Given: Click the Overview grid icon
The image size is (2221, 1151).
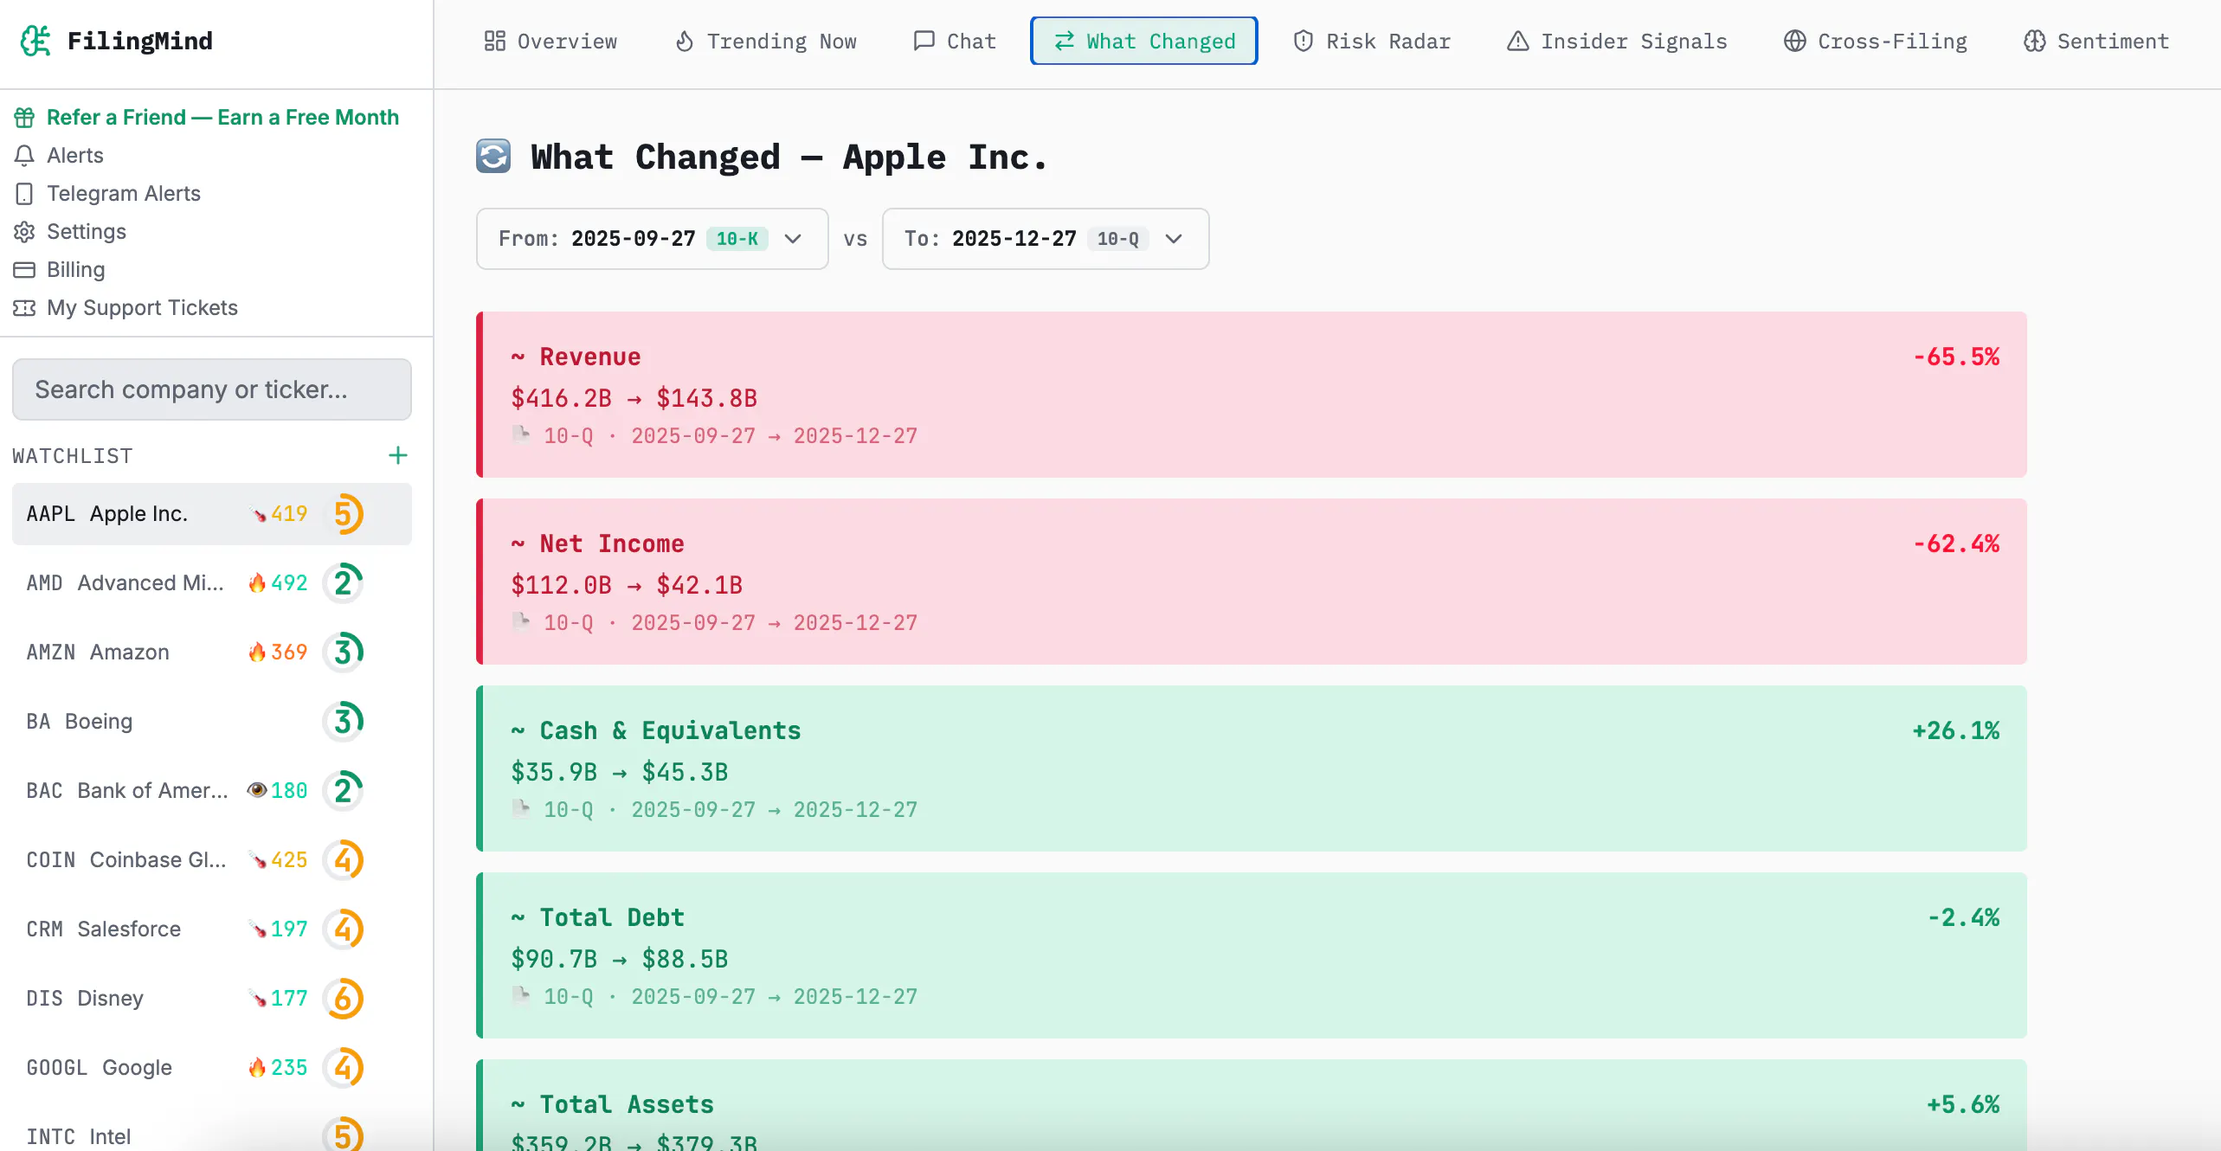Looking at the screenshot, I should point(495,41).
